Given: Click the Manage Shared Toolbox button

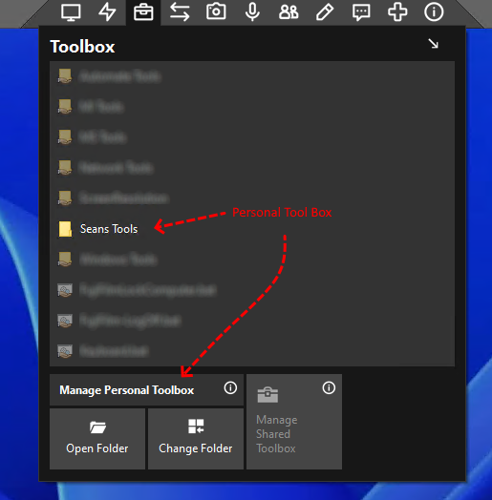Looking at the screenshot, I should coord(294,422).
